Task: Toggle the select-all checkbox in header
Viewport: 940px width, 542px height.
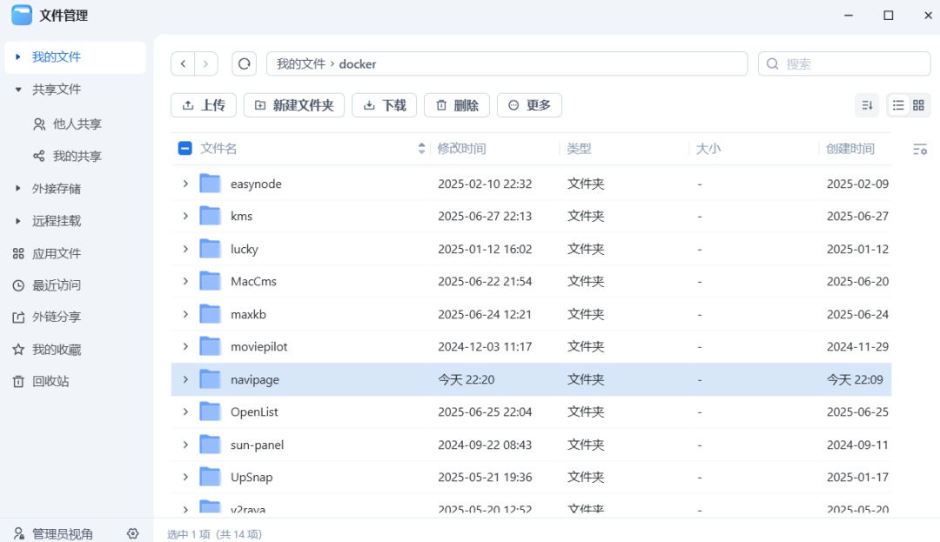Action: [x=185, y=149]
